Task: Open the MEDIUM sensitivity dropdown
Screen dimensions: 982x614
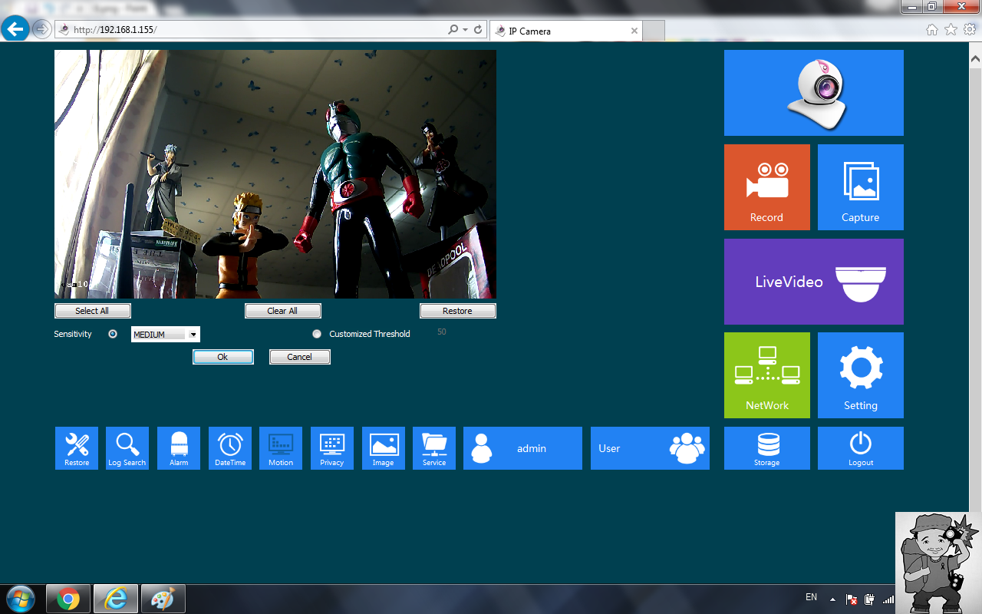Action: [166, 335]
